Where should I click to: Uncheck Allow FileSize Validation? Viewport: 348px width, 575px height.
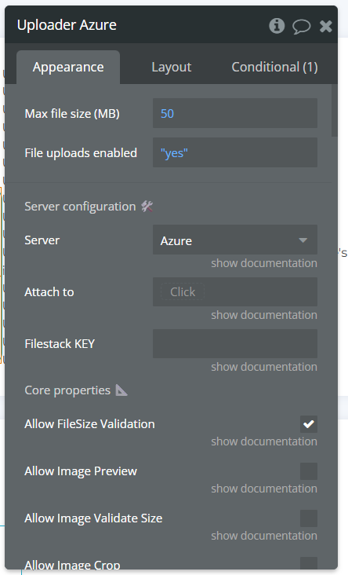click(309, 424)
